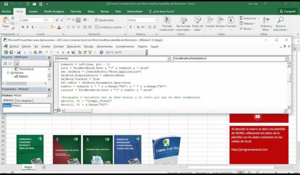Click the Eliminar cells icon
Screen dimensions: 300x175
pos(220,20)
